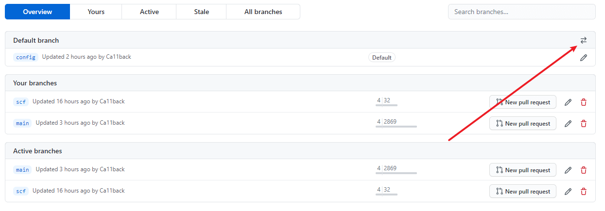Screen dimensions: 605x211
Task: Show the Stale branches tab
Action: click(x=201, y=12)
